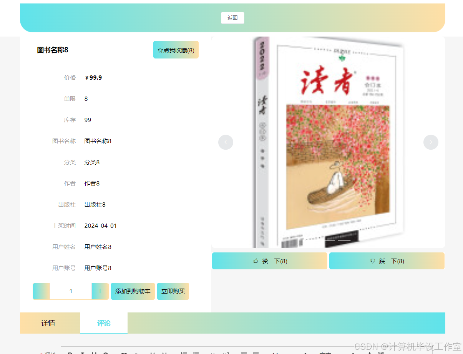Click the category value 分类8
463x354 pixels.
click(x=92, y=162)
